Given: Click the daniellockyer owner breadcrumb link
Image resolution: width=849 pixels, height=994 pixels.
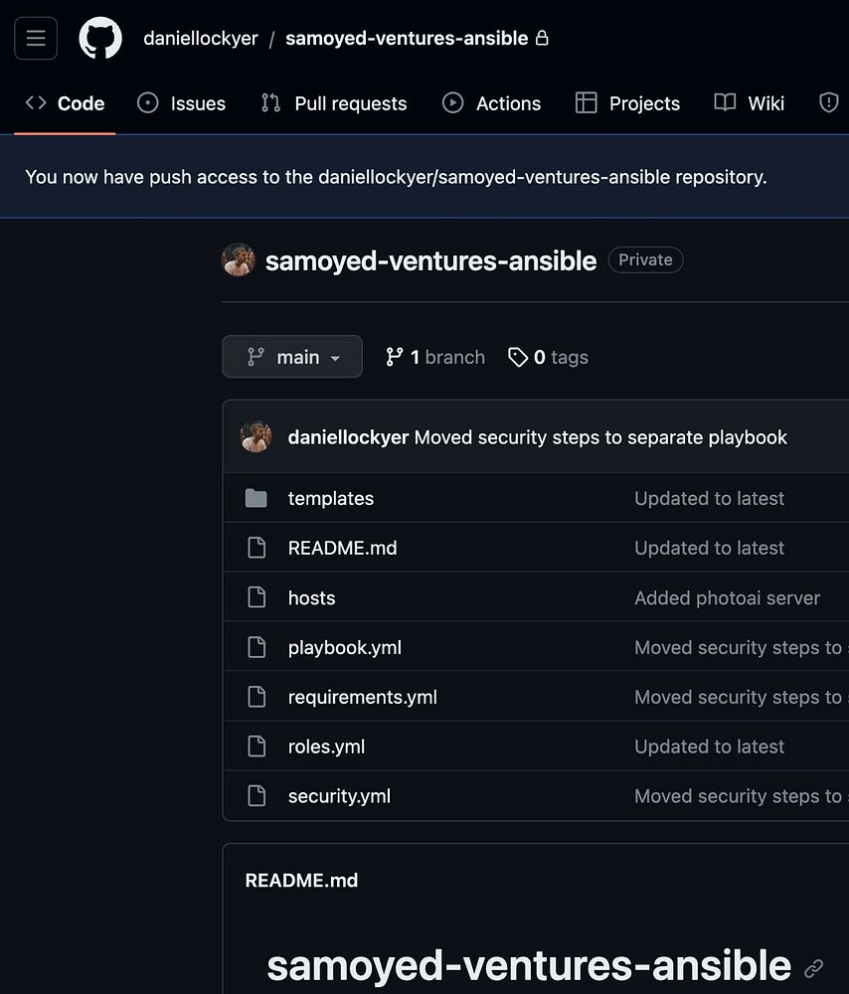Looking at the screenshot, I should pyautogui.click(x=201, y=39).
